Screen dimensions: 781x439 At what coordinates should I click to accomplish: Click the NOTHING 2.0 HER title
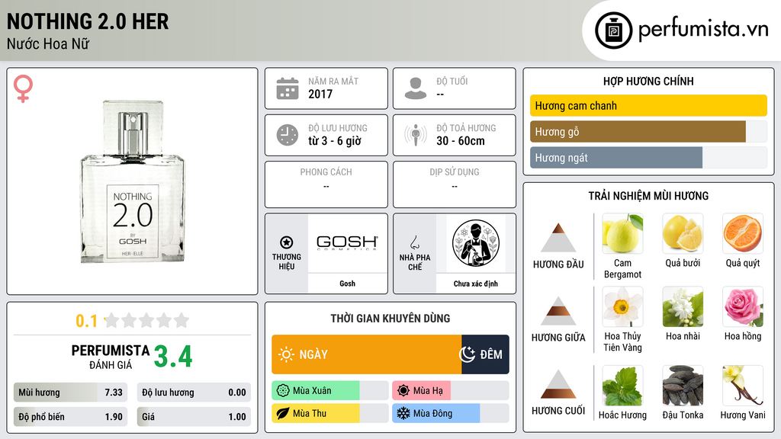pyautogui.click(x=88, y=21)
